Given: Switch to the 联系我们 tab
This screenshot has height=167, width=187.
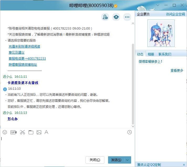Looking at the screenshot, I should (x=165, y=54).
